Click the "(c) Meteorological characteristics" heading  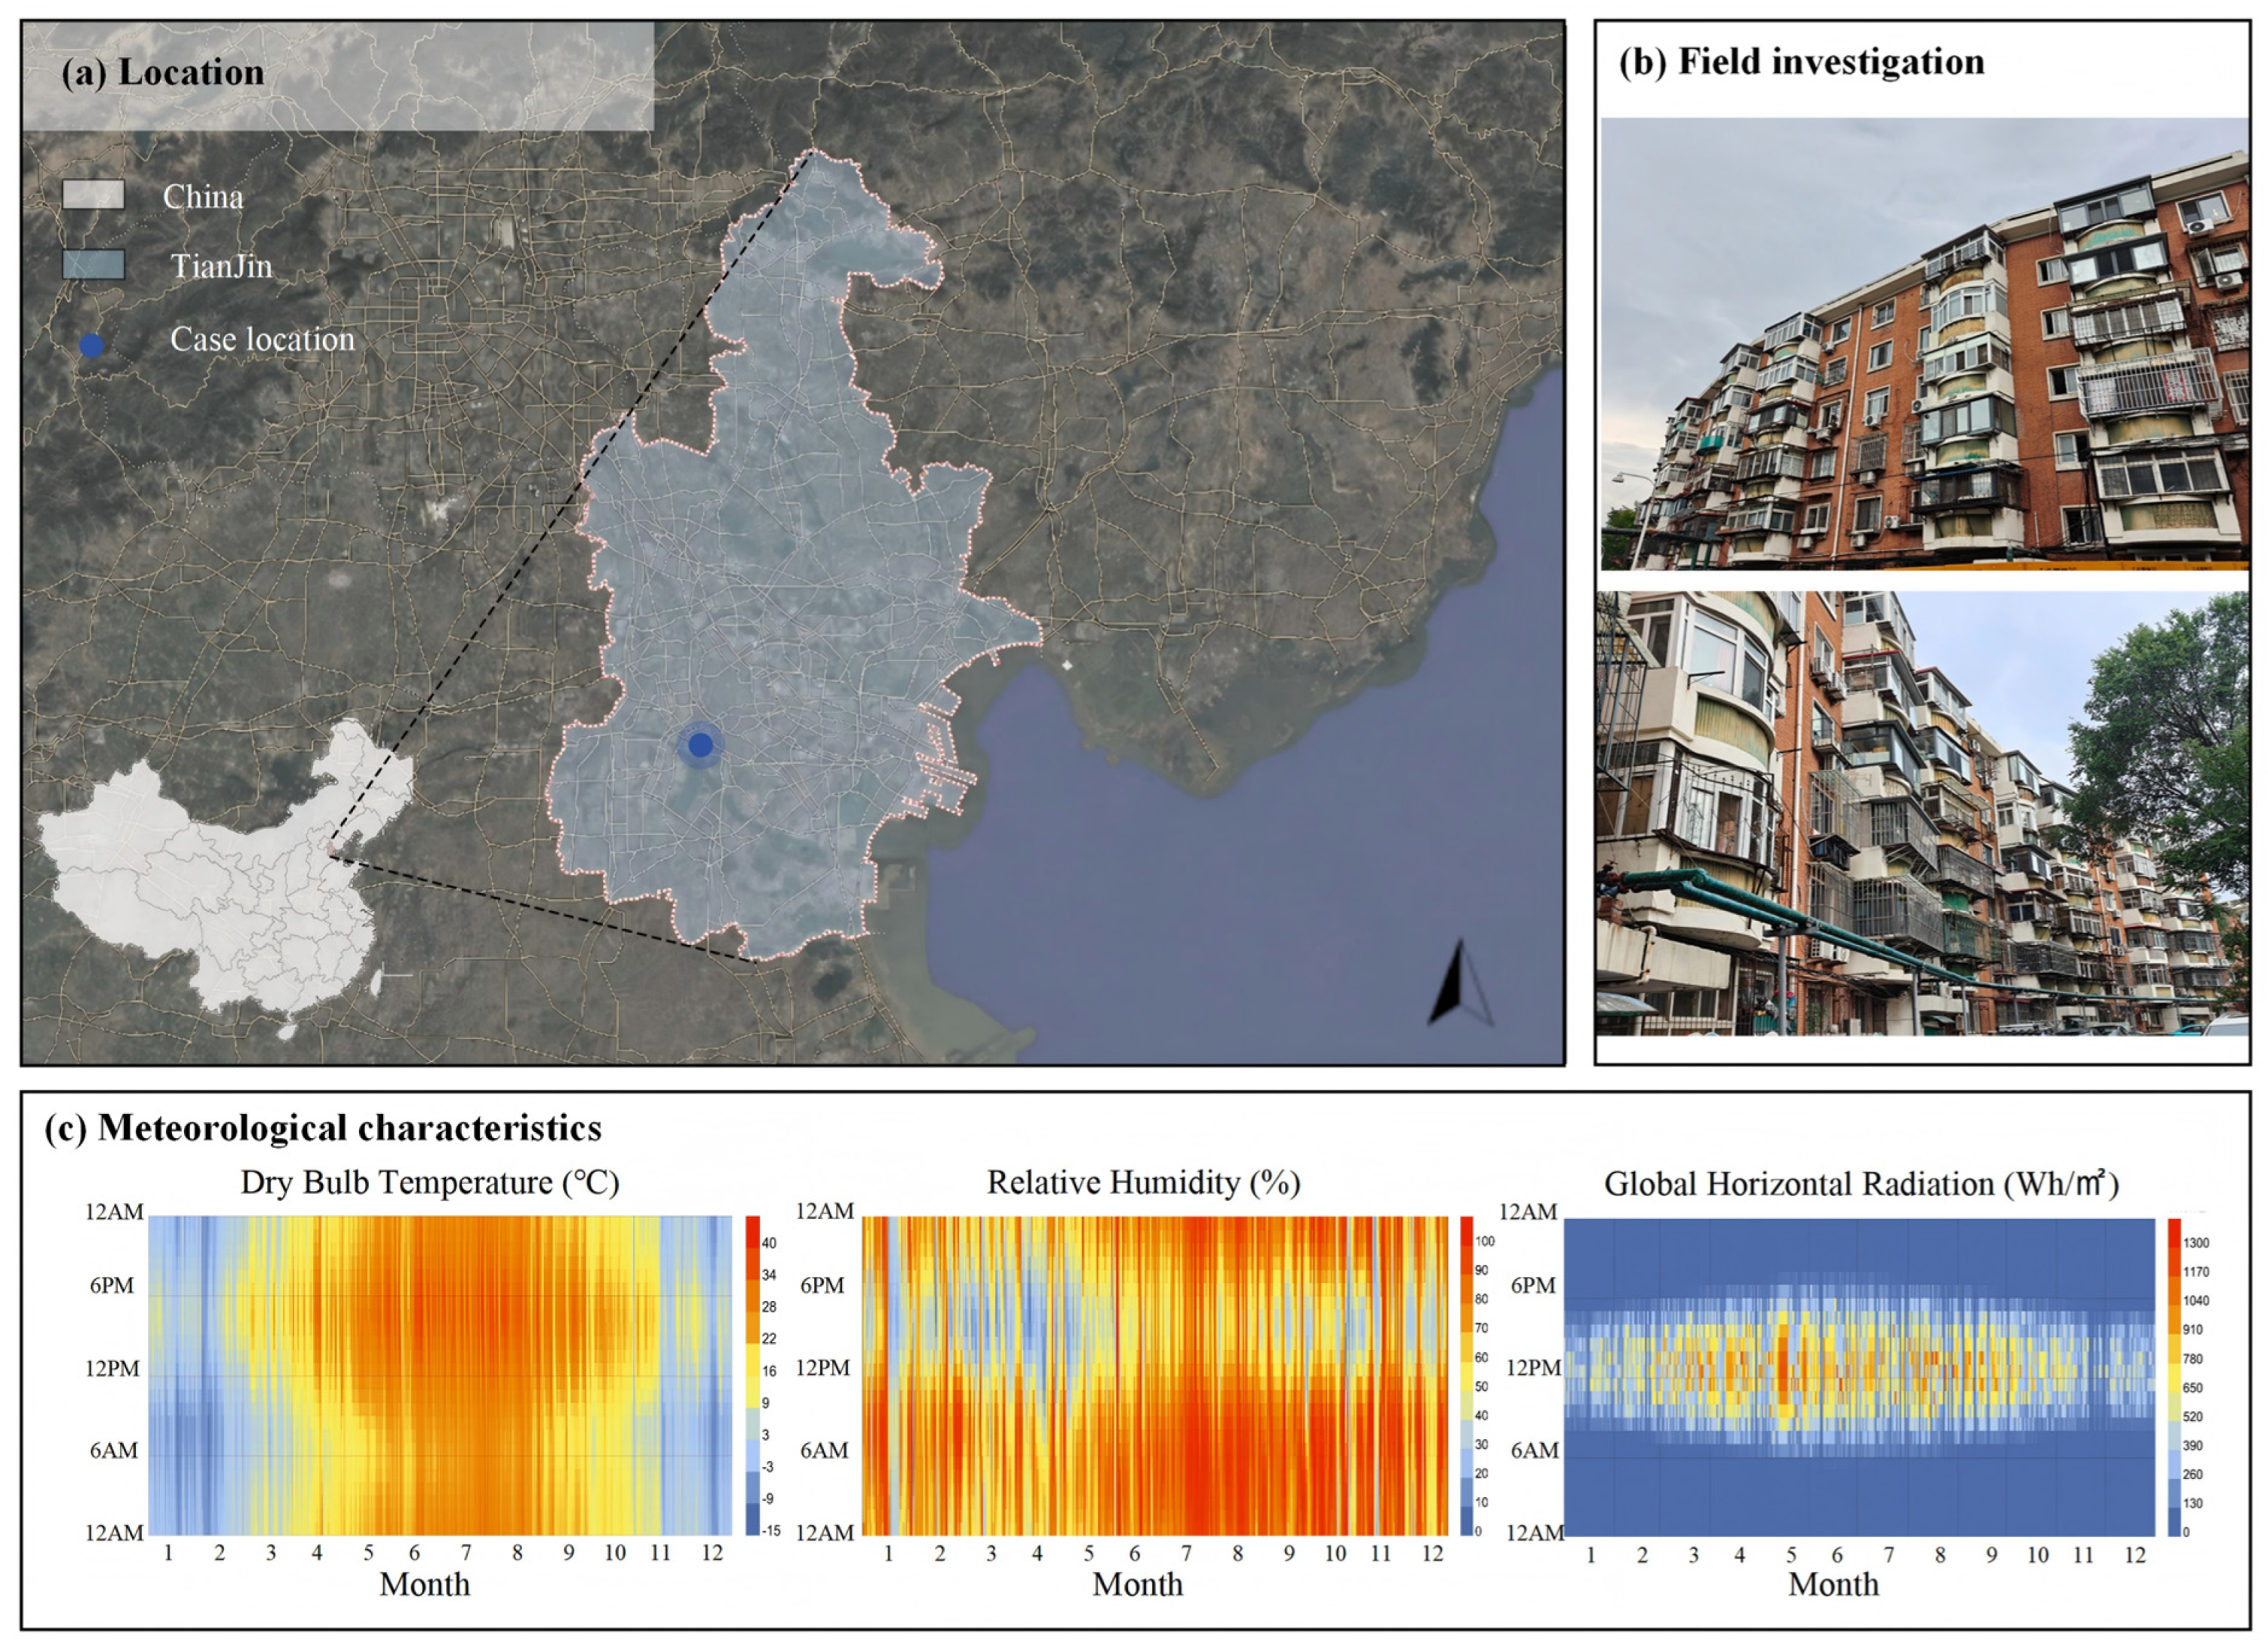[323, 1128]
